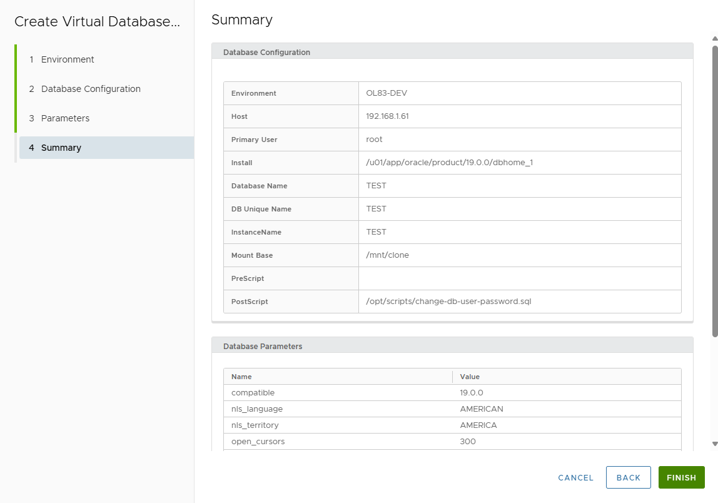The width and height of the screenshot is (718, 503).
Task: Open the Database Configuration step
Action: coord(91,89)
